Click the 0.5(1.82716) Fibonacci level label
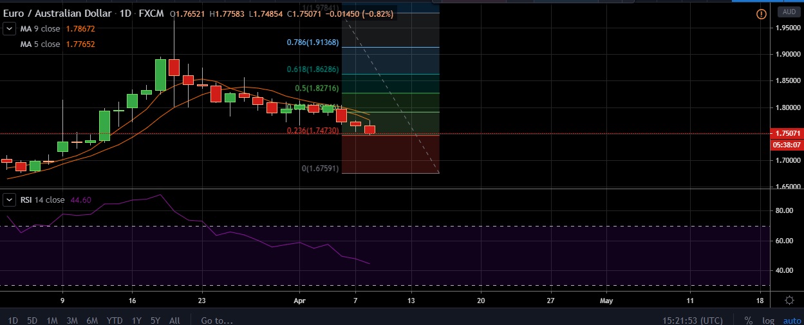Screen dimensions: 804x325 tap(317, 88)
